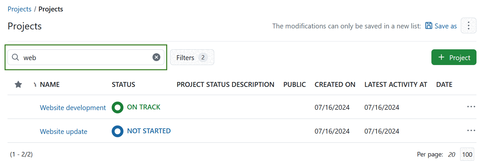Click the green + Project button
The height and width of the screenshot is (163, 482).
[454, 57]
